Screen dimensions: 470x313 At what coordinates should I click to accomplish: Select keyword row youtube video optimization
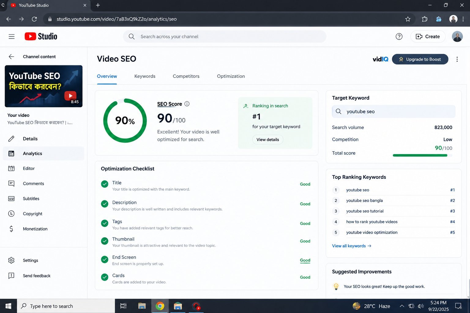(x=394, y=233)
